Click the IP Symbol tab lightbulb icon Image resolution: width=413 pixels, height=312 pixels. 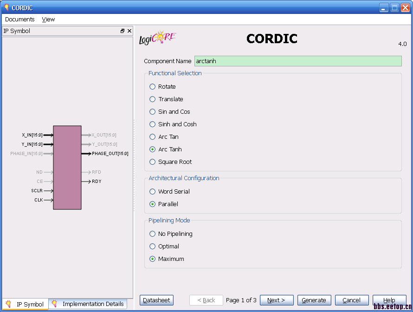(8, 304)
